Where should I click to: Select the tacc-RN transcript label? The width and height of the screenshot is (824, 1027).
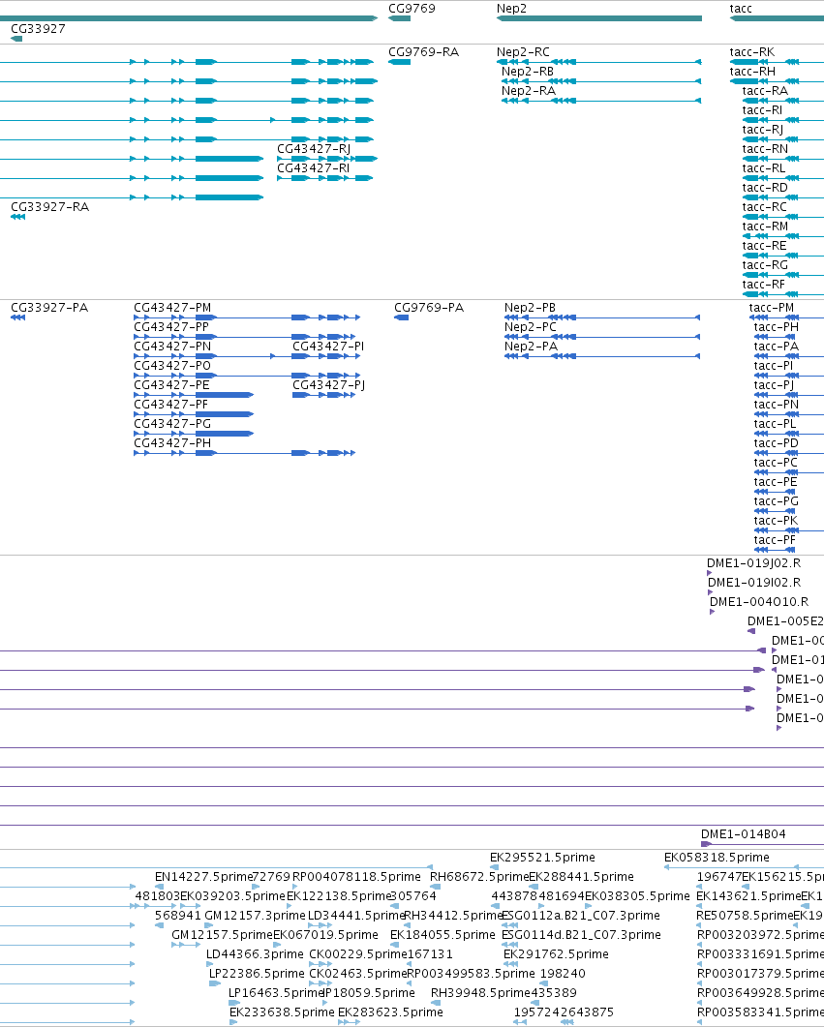pos(765,149)
